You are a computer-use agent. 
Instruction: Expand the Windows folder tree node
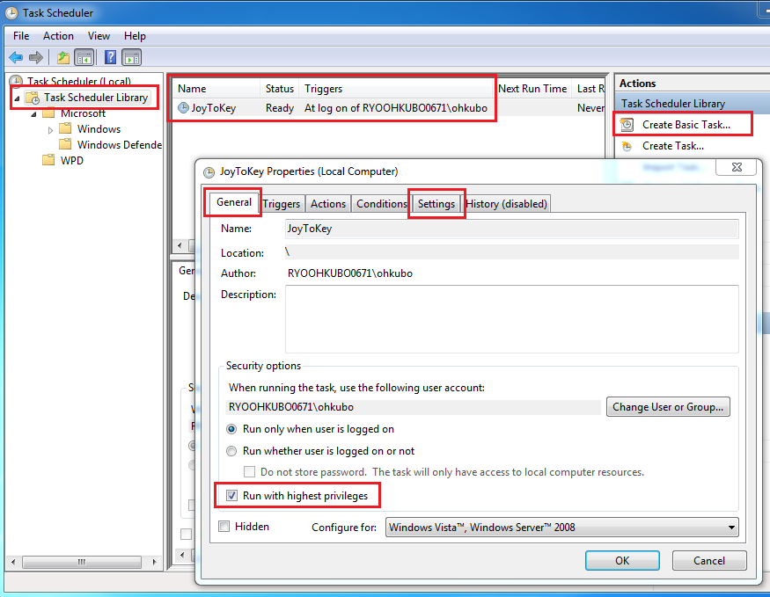tap(50, 130)
